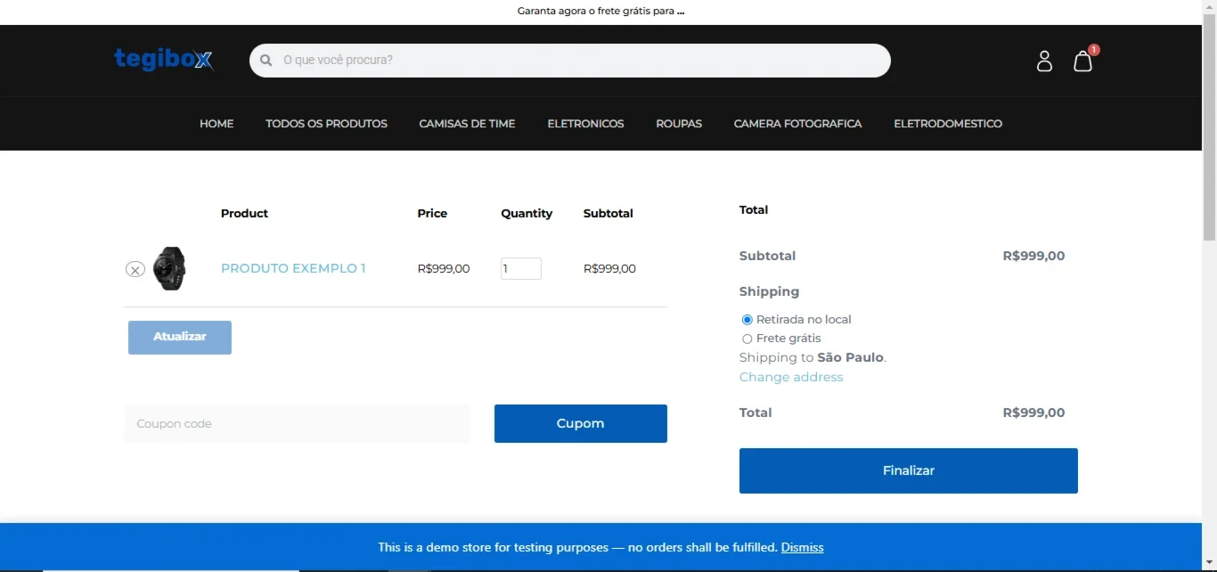Go to HOME menu item
The image size is (1217, 572).
216,124
